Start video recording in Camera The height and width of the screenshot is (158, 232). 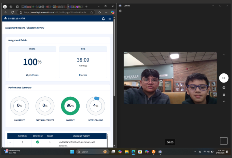(224, 78)
